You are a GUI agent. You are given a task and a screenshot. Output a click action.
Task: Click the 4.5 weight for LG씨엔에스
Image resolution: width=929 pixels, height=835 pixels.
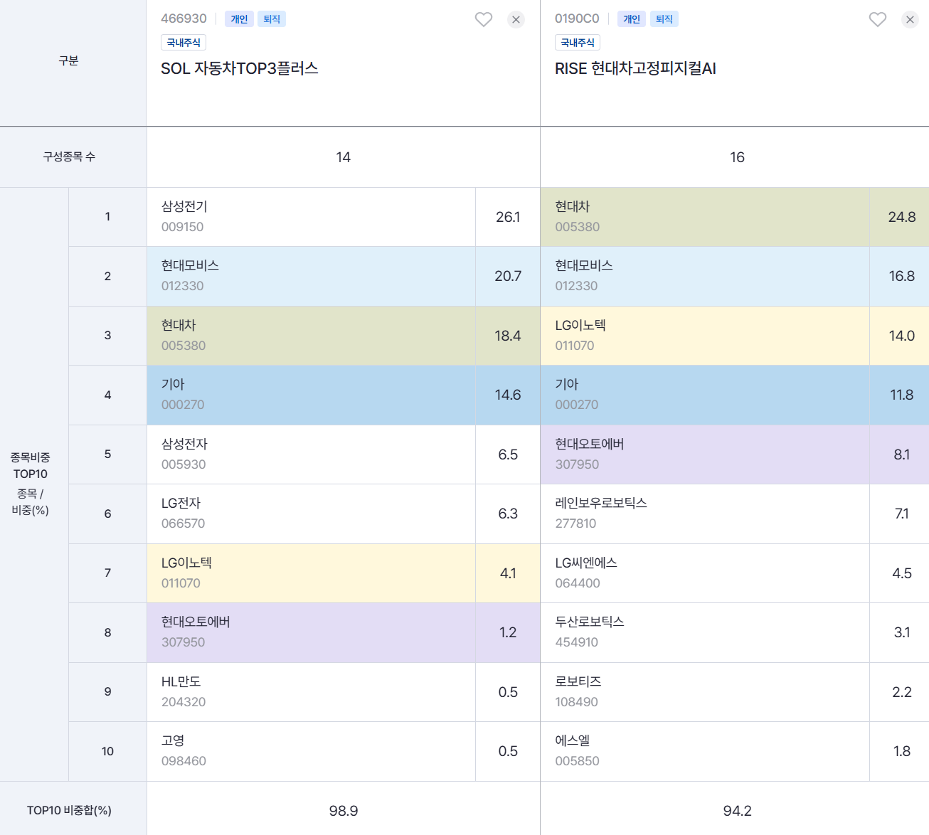pyautogui.click(x=902, y=573)
